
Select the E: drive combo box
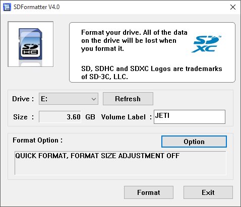pos(69,99)
